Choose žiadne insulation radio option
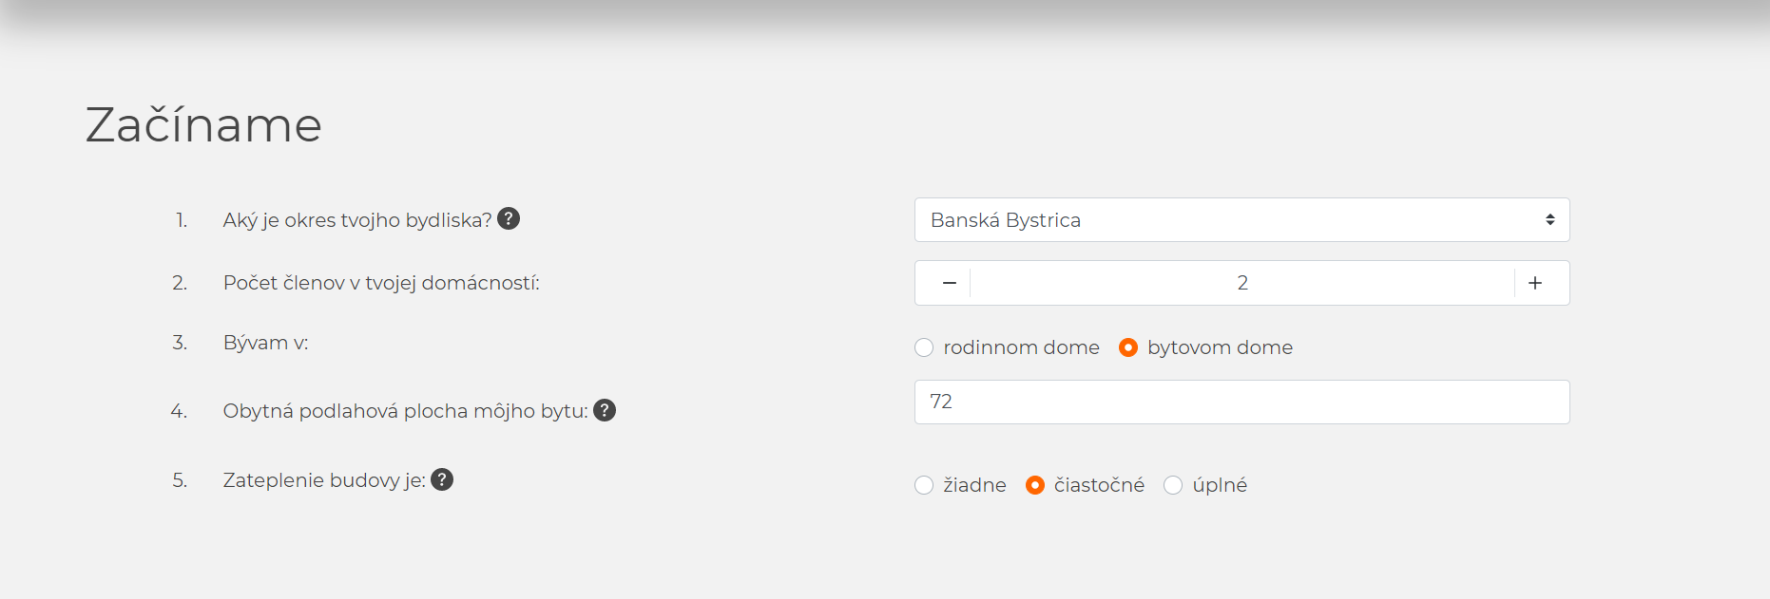The width and height of the screenshot is (1770, 599). [x=924, y=485]
